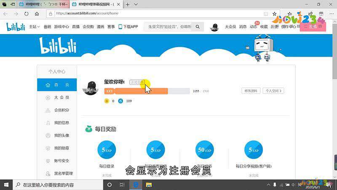Click the browser refresh icon

click(26, 14)
